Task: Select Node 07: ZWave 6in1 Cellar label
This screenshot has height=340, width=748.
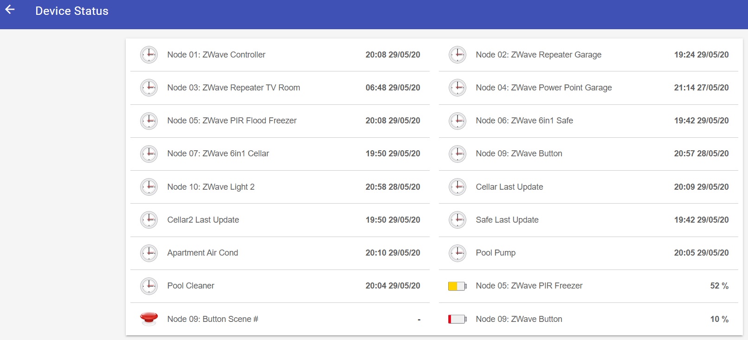Action: click(218, 154)
